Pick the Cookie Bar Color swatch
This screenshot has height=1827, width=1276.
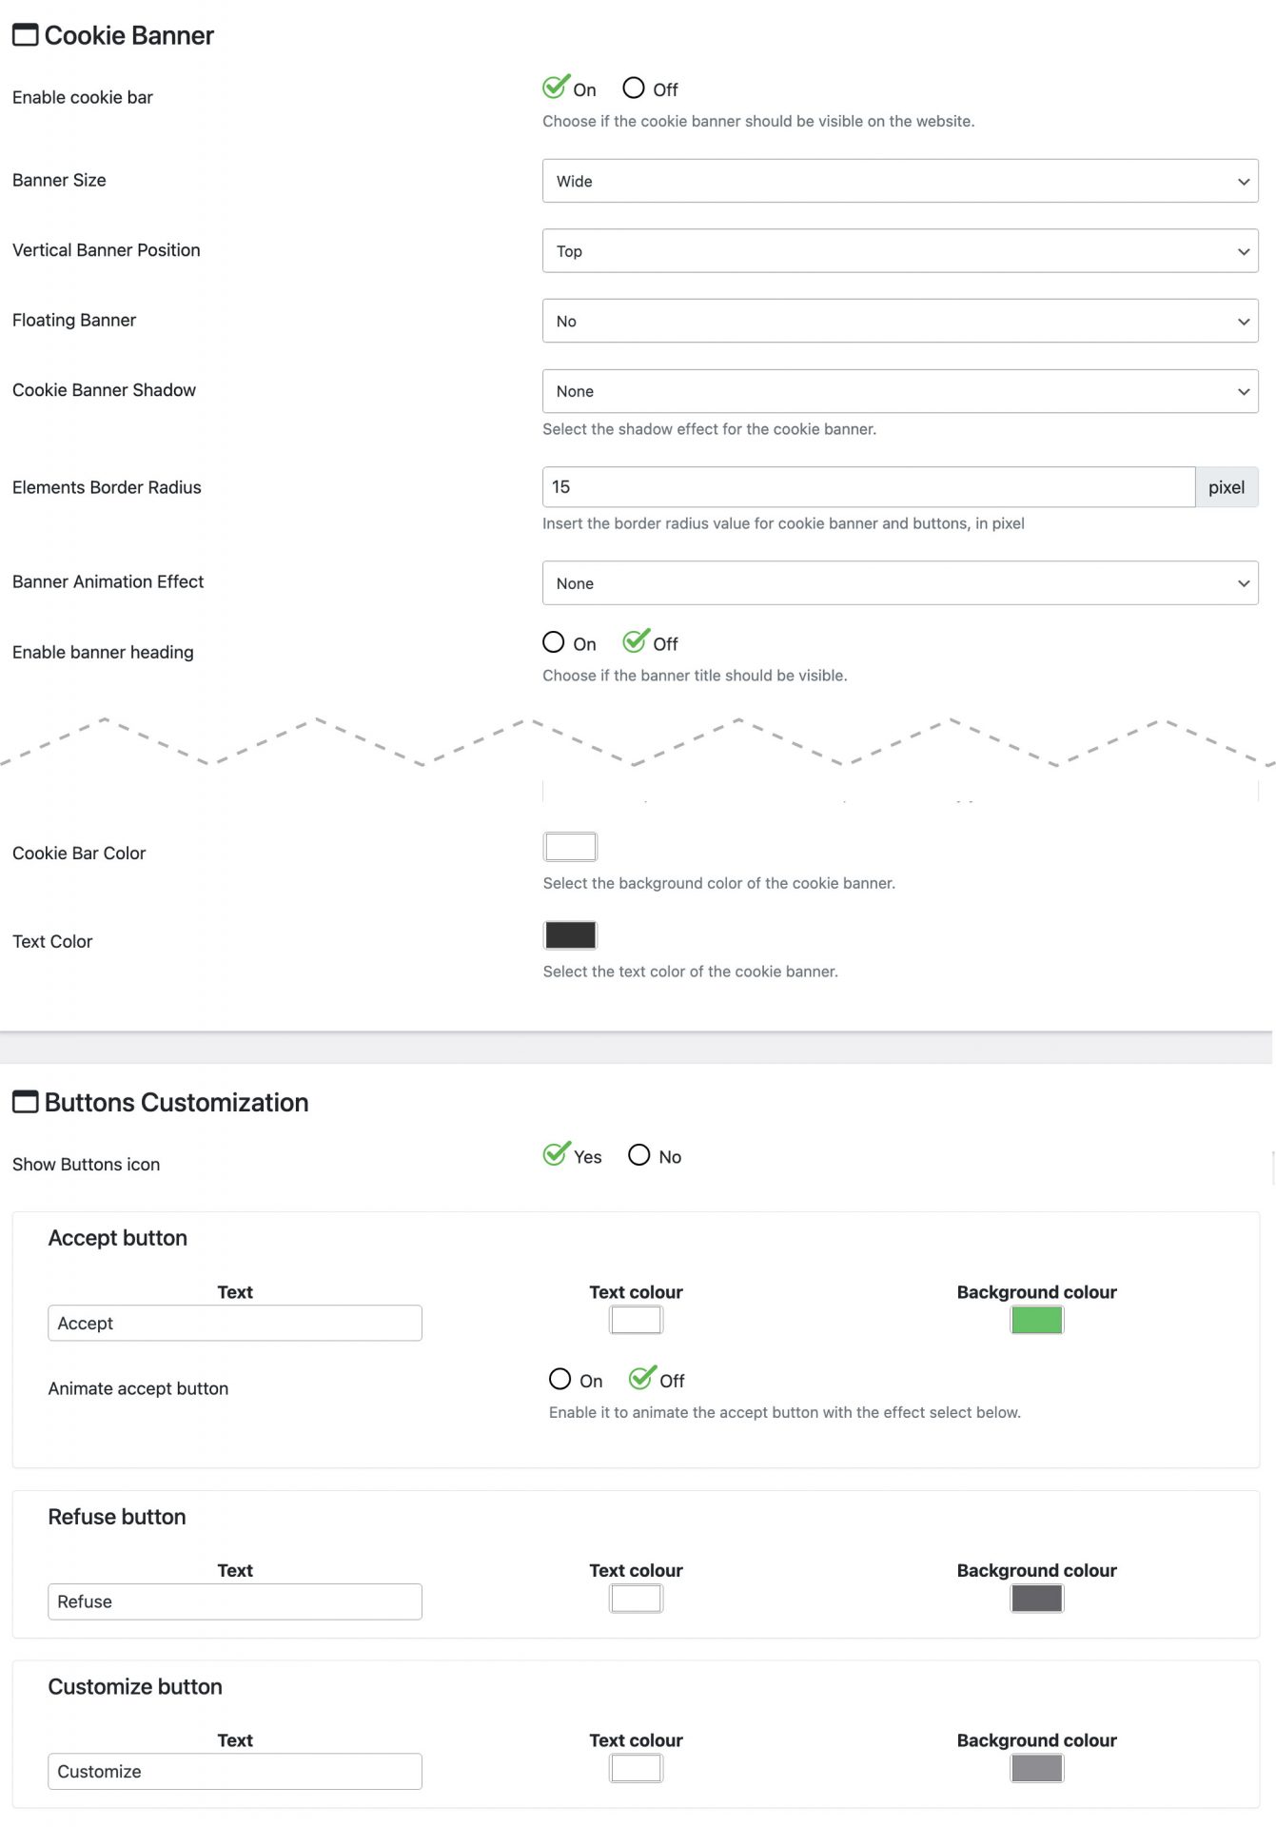point(570,847)
